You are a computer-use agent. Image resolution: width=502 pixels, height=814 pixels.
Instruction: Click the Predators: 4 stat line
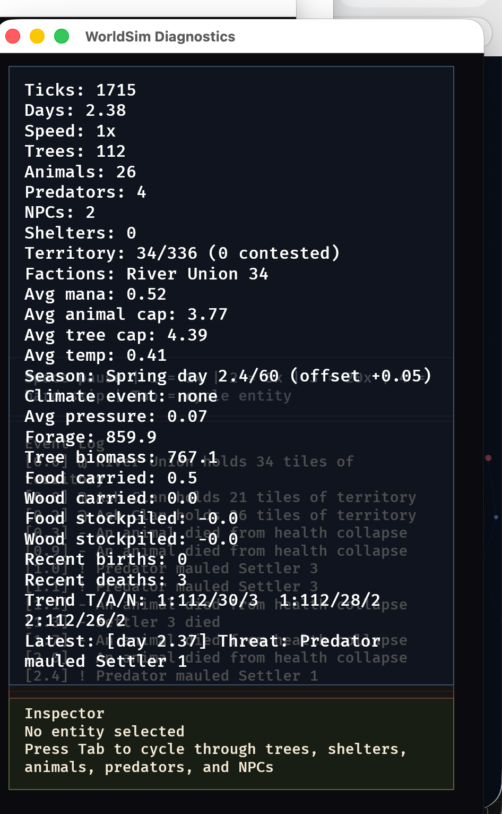tap(85, 192)
